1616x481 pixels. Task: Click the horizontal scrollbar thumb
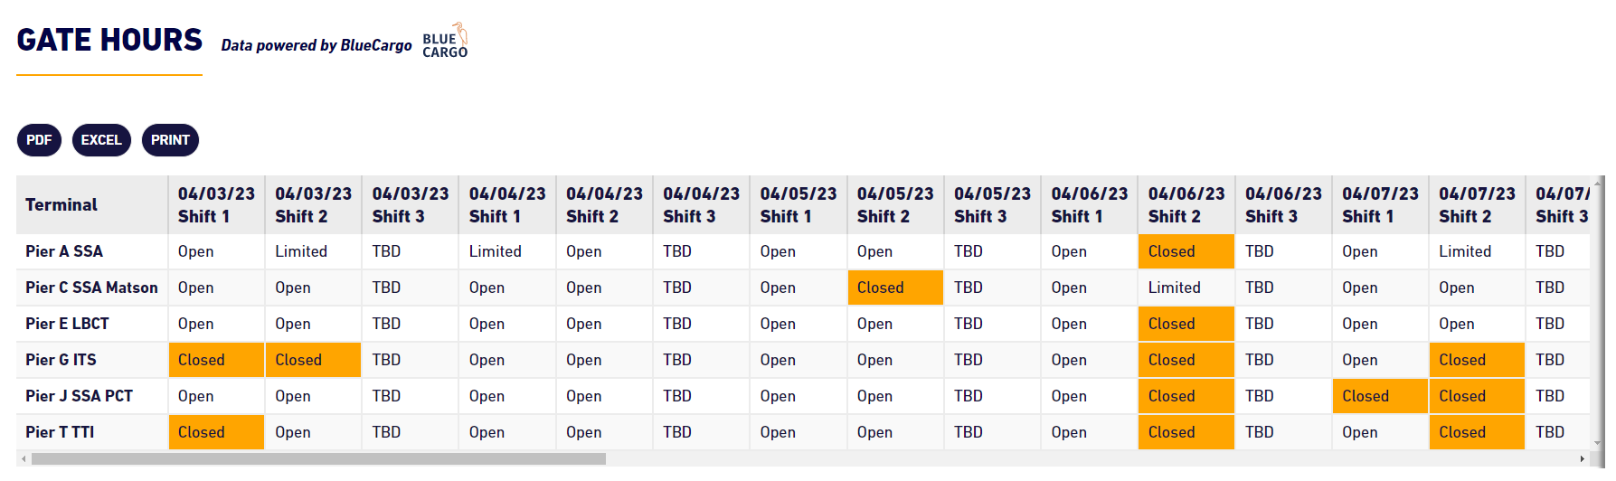click(318, 459)
